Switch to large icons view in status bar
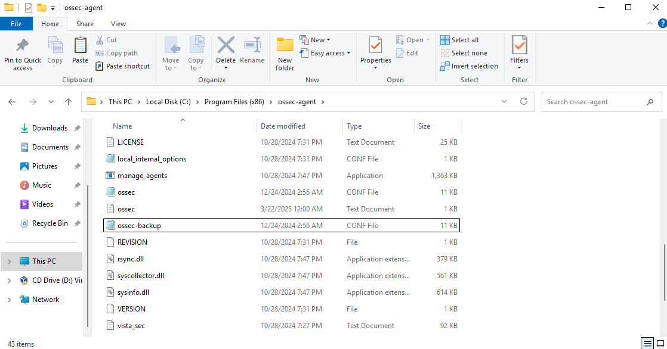Image resolution: width=667 pixels, height=349 pixels. (659, 344)
